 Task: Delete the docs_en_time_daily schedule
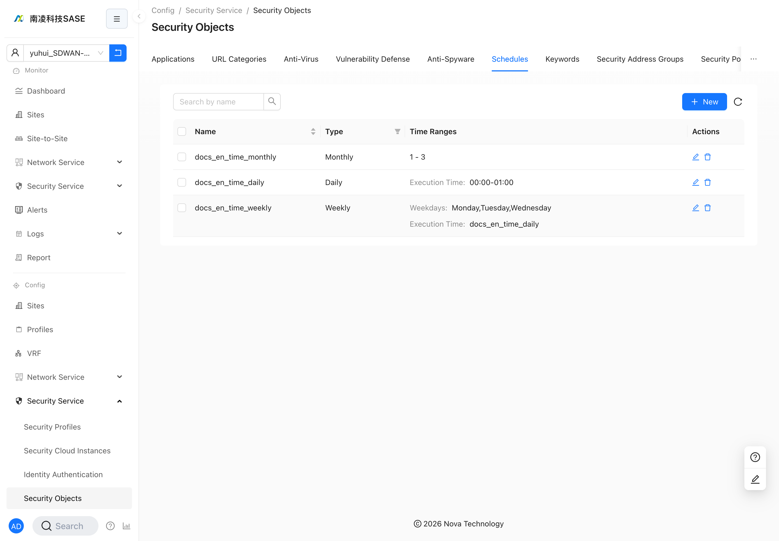tap(707, 182)
